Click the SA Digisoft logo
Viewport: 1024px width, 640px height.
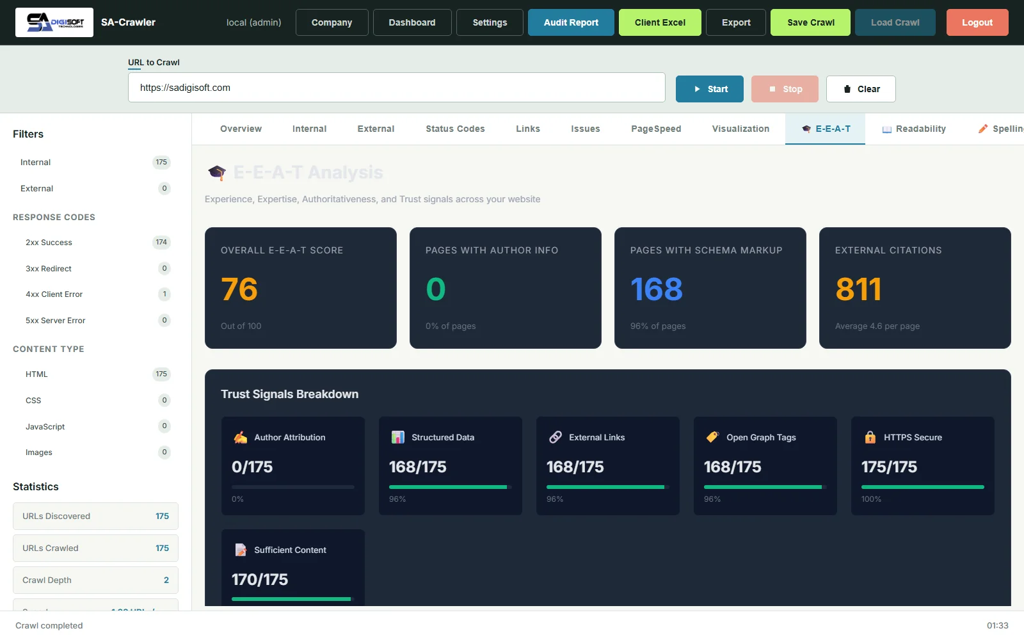point(54,22)
